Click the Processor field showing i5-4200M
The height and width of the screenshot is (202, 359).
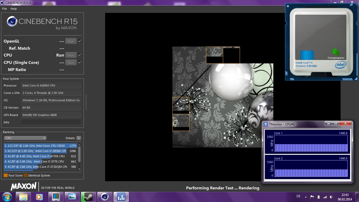click(51, 85)
